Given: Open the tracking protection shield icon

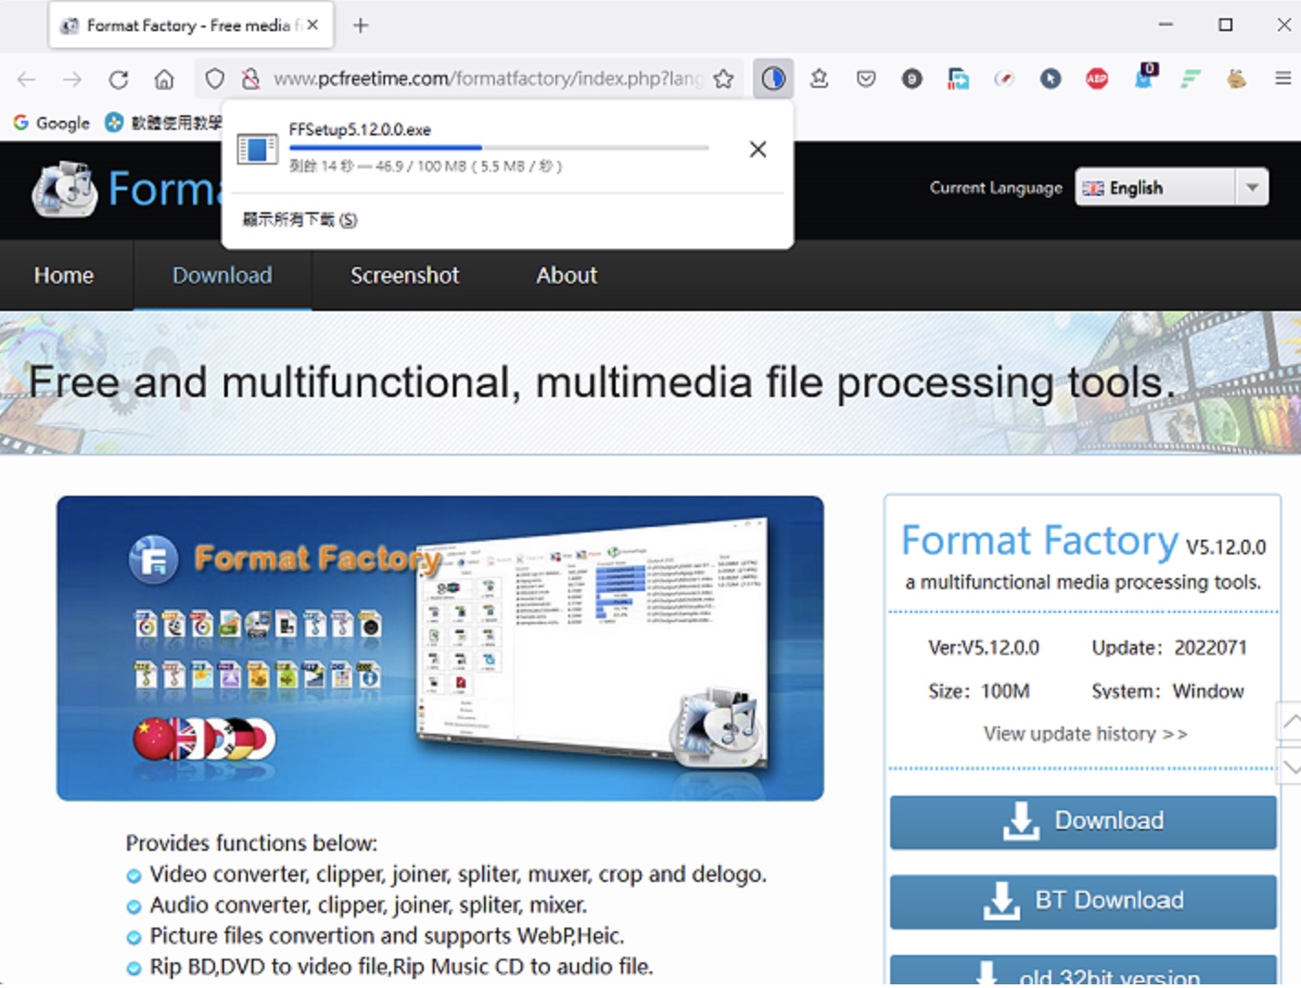Looking at the screenshot, I should click(214, 80).
